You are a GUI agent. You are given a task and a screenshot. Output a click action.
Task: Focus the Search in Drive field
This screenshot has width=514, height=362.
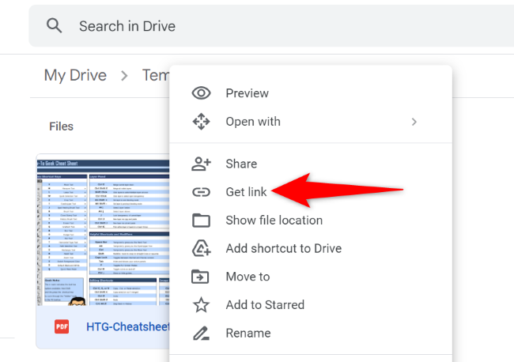(x=271, y=26)
